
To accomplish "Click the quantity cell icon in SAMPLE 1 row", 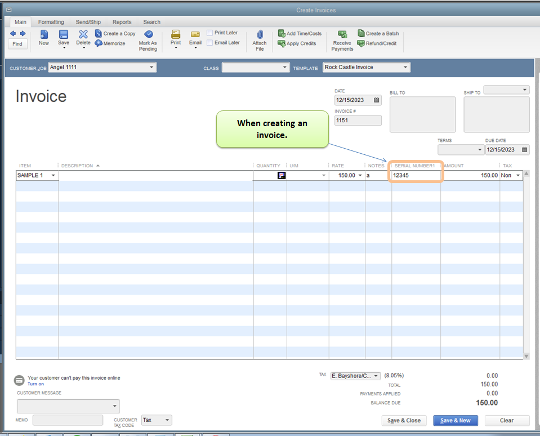I will [x=282, y=175].
